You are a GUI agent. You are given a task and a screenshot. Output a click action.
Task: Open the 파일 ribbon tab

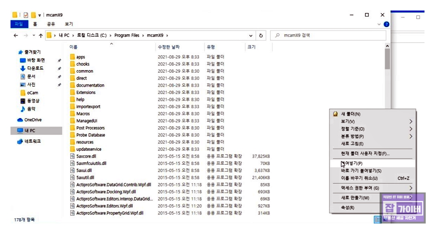19,24
